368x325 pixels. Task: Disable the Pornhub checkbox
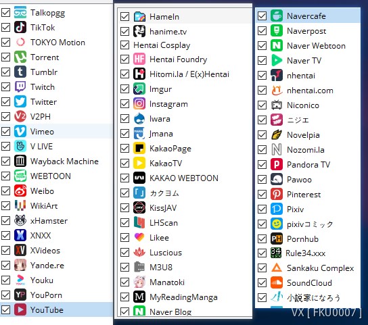point(262,239)
